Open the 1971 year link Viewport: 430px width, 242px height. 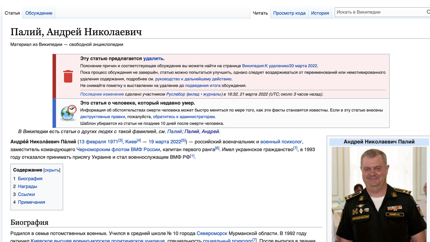pyautogui.click(x=113, y=142)
